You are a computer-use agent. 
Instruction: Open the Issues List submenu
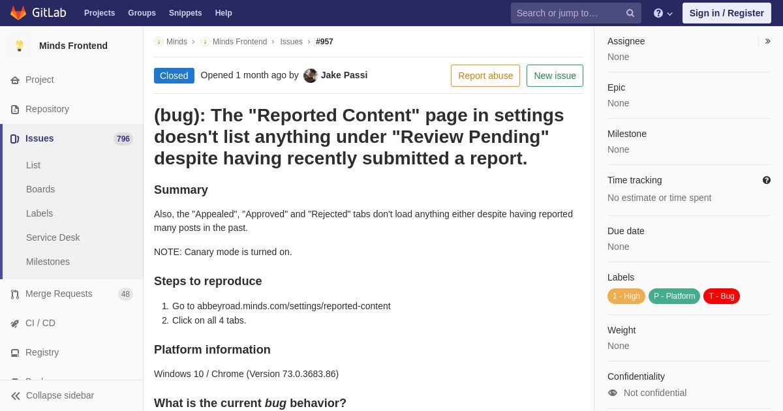coord(33,165)
